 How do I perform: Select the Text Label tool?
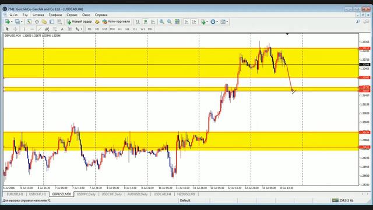(70, 29)
